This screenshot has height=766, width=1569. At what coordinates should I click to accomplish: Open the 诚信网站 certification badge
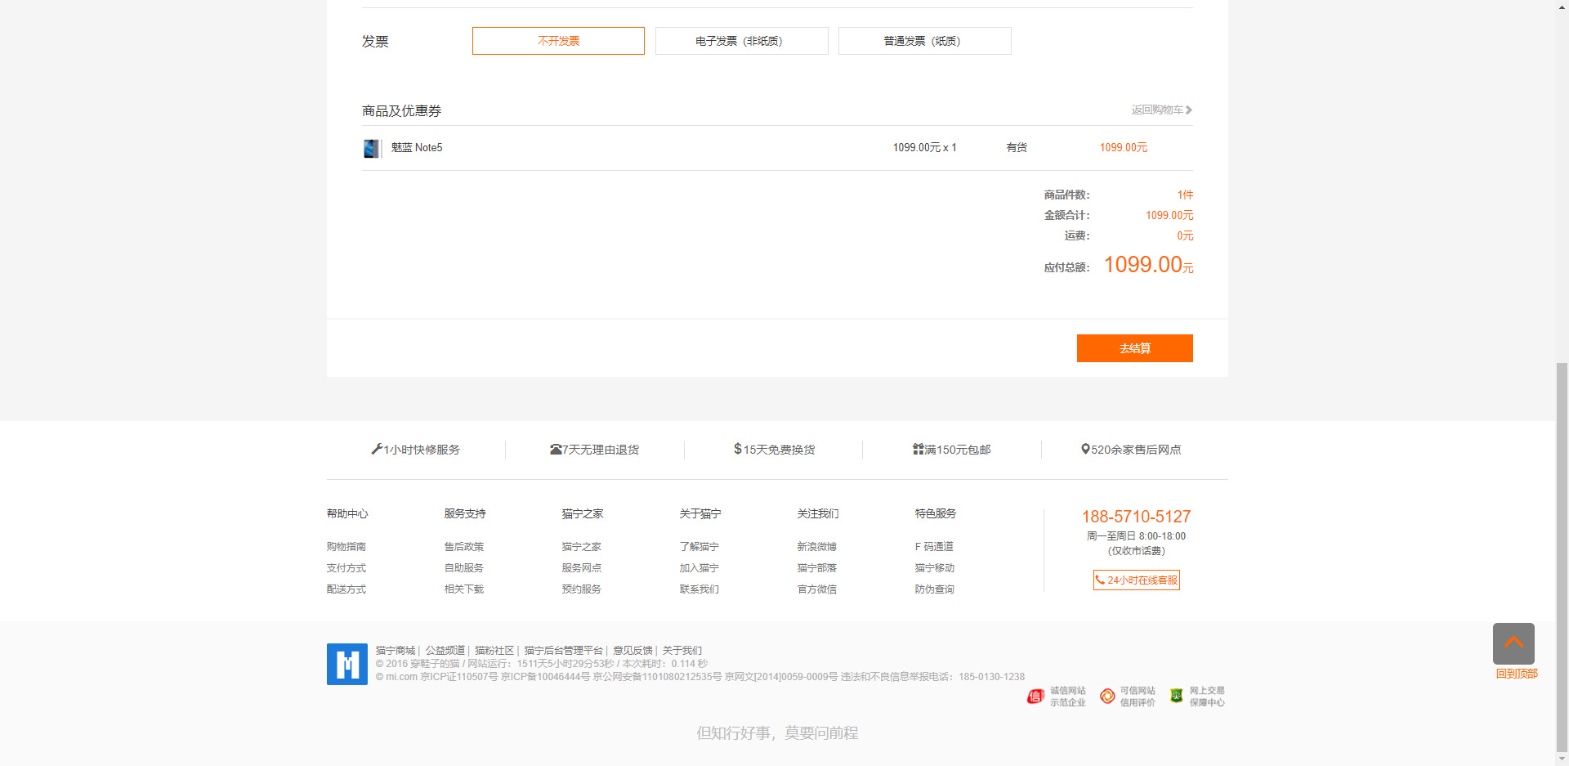point(1057,697)
